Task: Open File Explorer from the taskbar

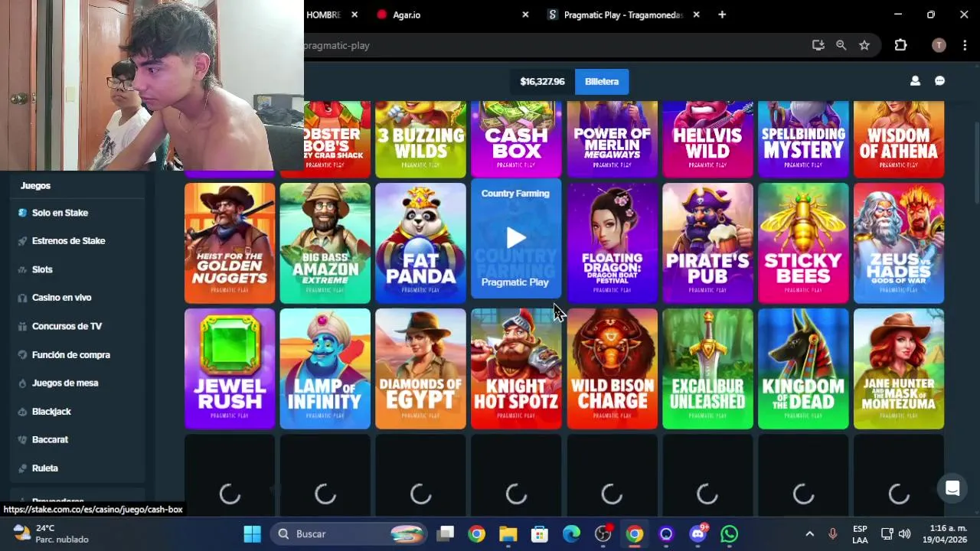Action: pyautogui.click(x=508, y=534)
